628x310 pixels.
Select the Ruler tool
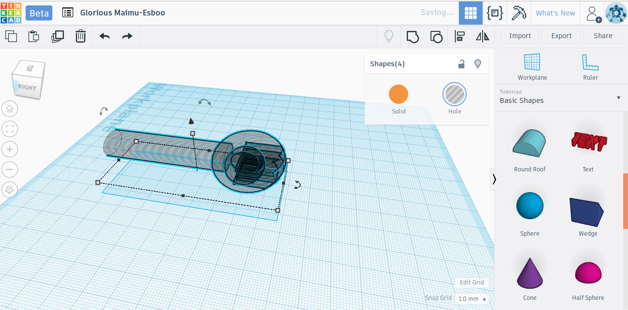pyautogui.click(x=590, y=67)
